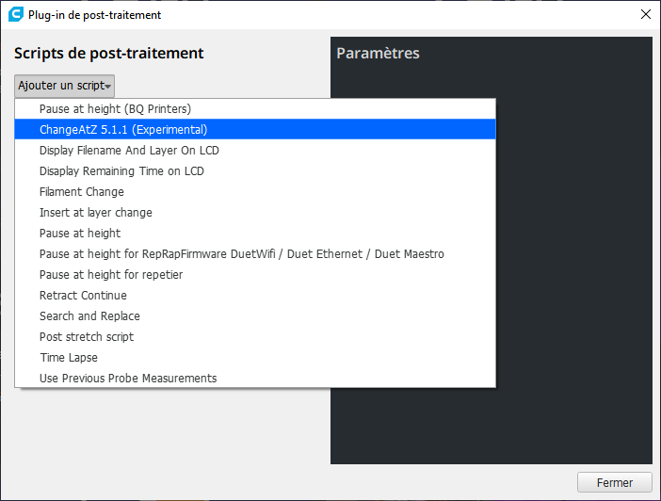Click the Cura logo icon in title bar
Screen dimensions: 661x501
pos(14,14)
